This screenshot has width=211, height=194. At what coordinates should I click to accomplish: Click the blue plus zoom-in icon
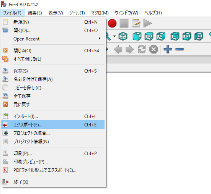tap(168, 49)
